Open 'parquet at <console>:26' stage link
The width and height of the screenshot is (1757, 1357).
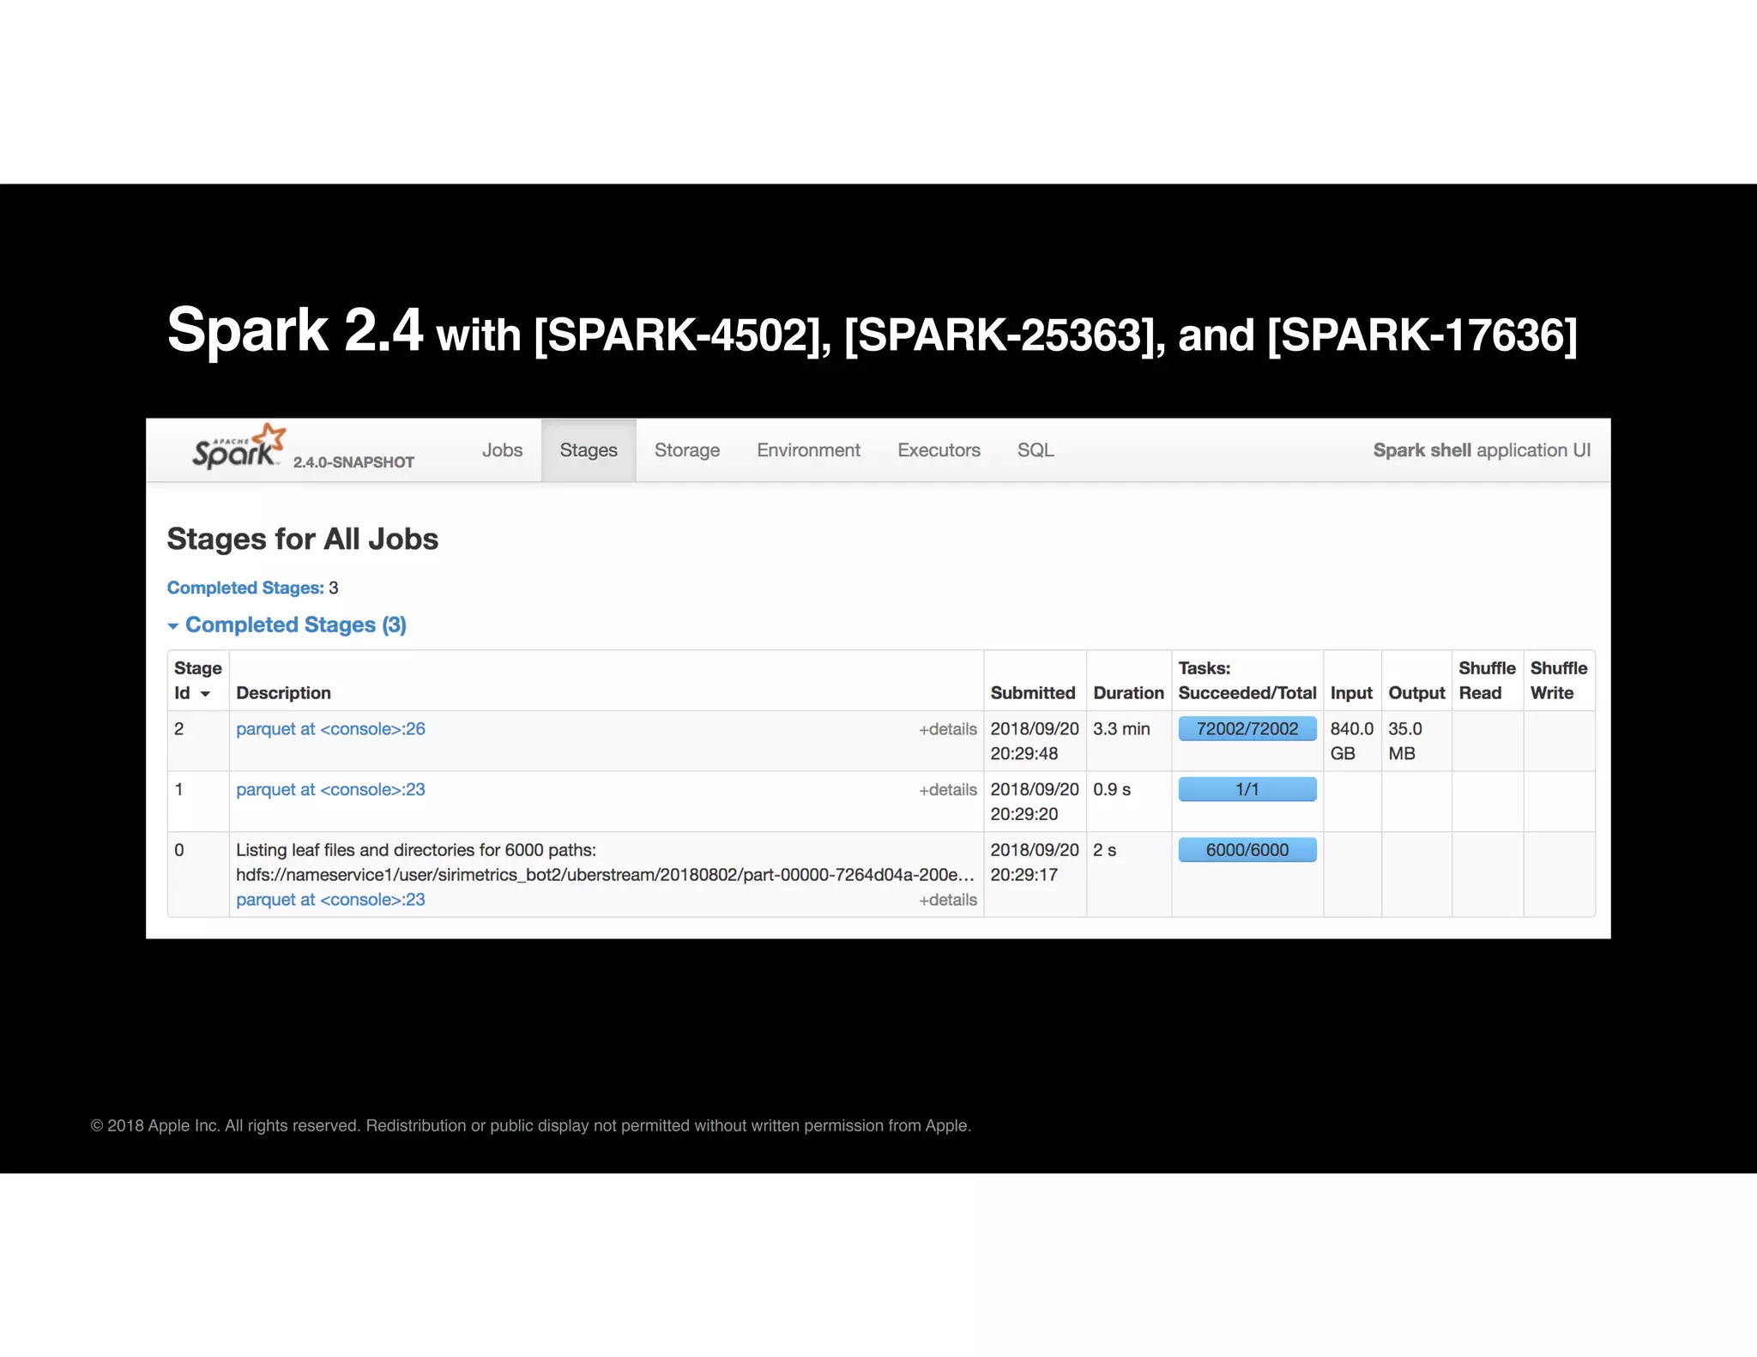330,729
